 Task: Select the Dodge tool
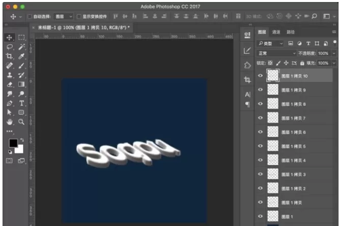pyautogui.click(x=21, y=93)
